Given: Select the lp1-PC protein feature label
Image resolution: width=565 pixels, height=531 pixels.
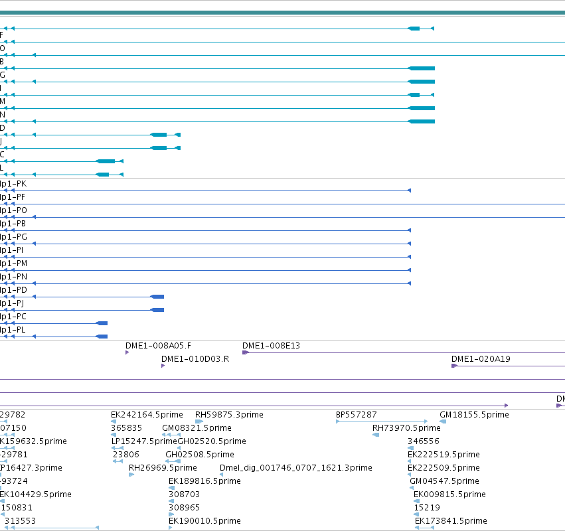Looking at the screenshot, I should pyautogui.click(x=13, y=317).
